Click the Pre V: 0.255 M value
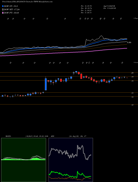This screenshot has width=138, height=182. [x=110, y=8]
